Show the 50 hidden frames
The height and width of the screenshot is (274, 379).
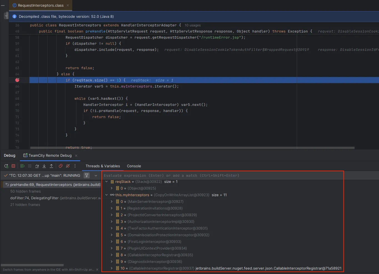[x=26, y=191]
